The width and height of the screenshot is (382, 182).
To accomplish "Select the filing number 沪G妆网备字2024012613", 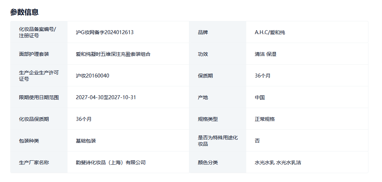I will (104, 32).
